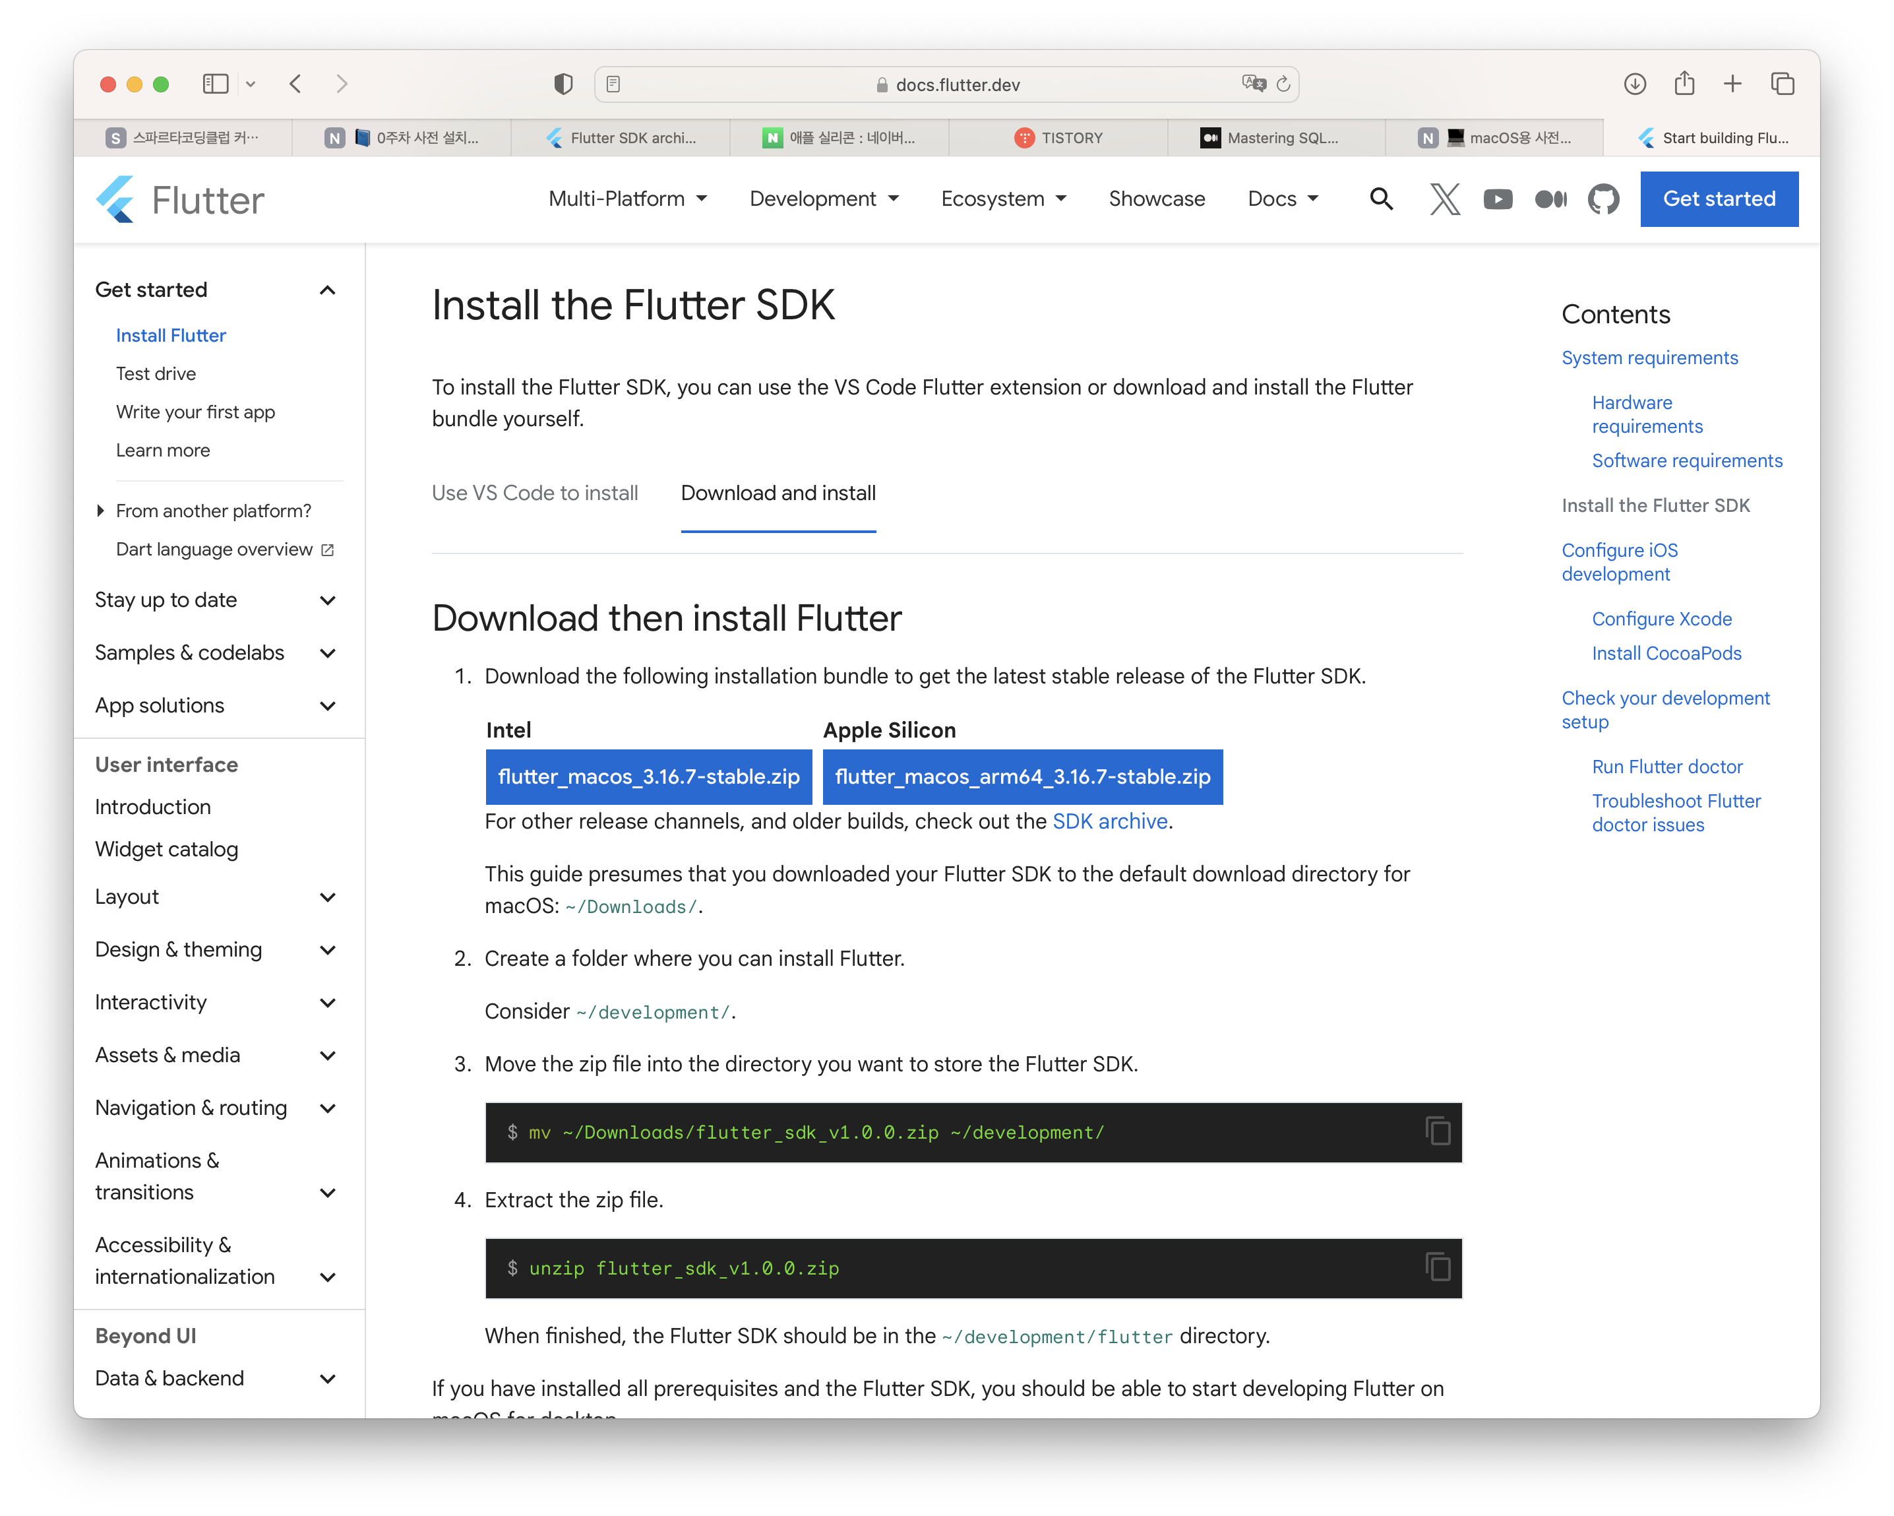This screenshot has height=1516, width=1894.
Task: Switch to Use VS Code to install tab
Action: pos(535,493)
